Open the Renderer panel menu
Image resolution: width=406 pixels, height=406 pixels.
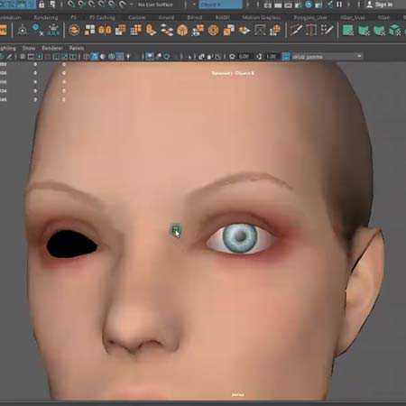pyautogui.click(x=52, y=48)
